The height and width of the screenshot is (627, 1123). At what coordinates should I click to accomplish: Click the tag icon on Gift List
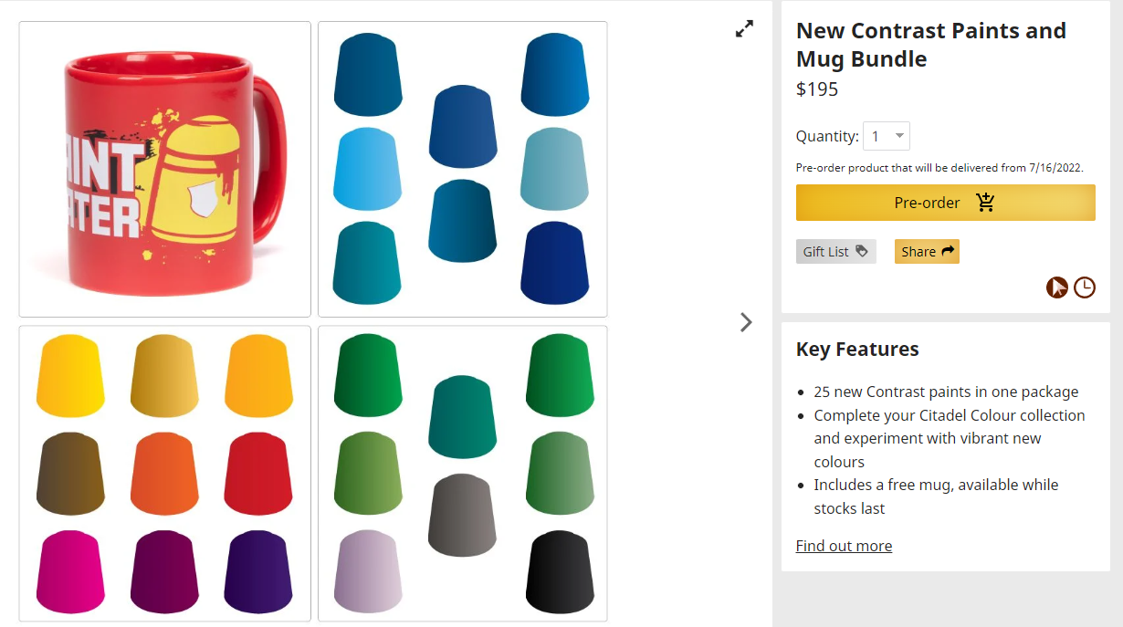click(x=862, y=251)
